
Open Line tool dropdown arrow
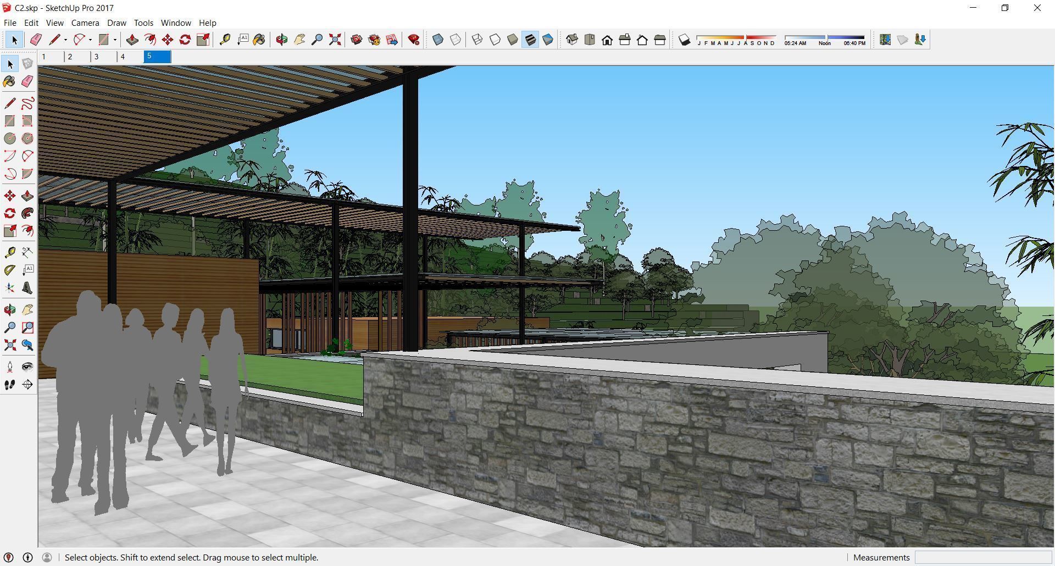pos(65,40)
